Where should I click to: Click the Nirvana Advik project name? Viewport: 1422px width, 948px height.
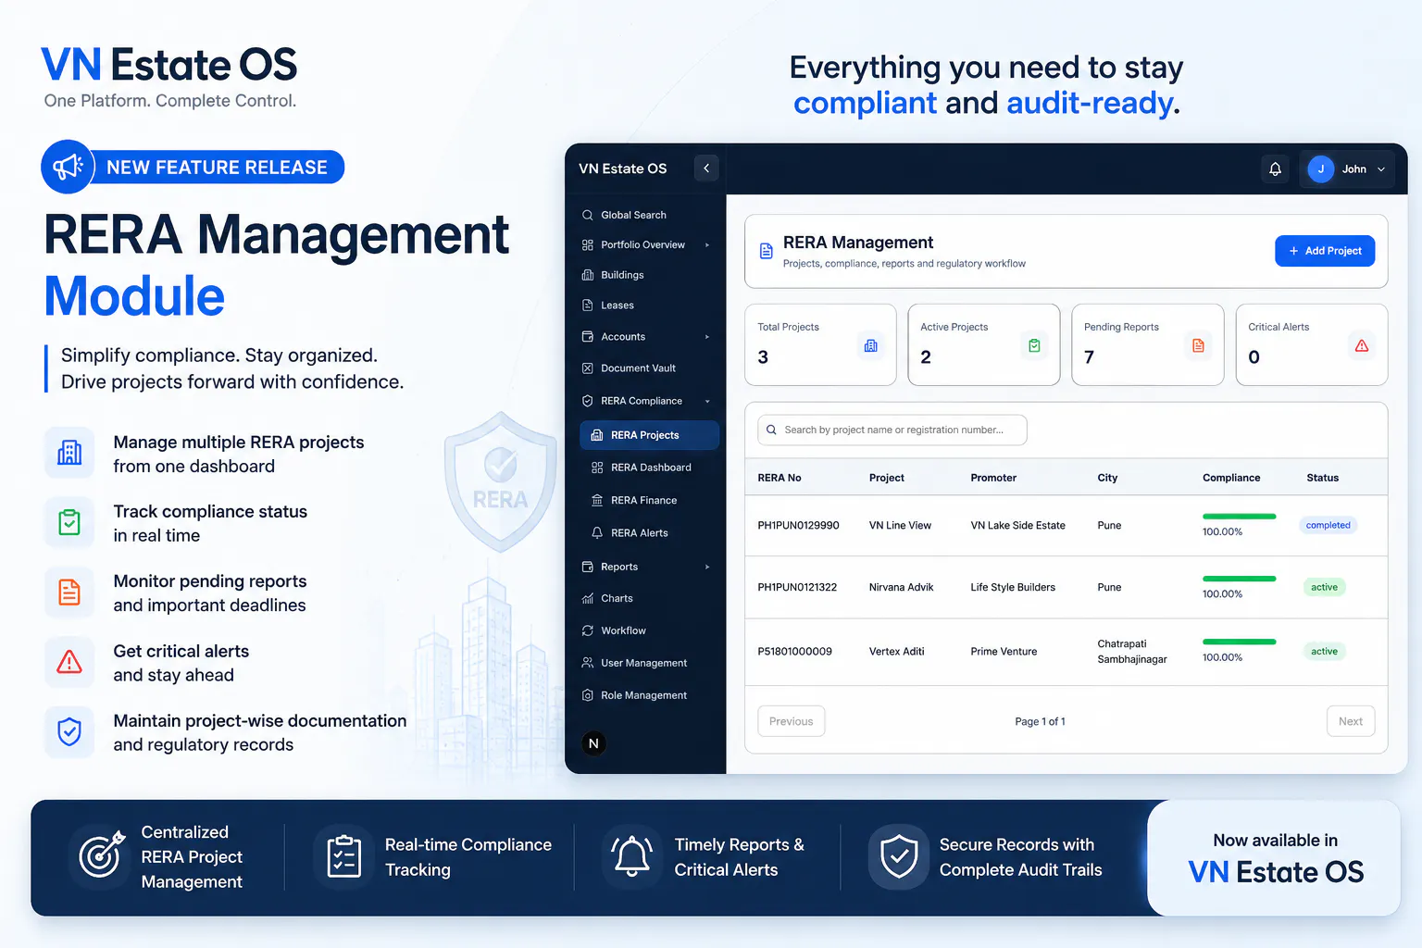click(901, 588)
